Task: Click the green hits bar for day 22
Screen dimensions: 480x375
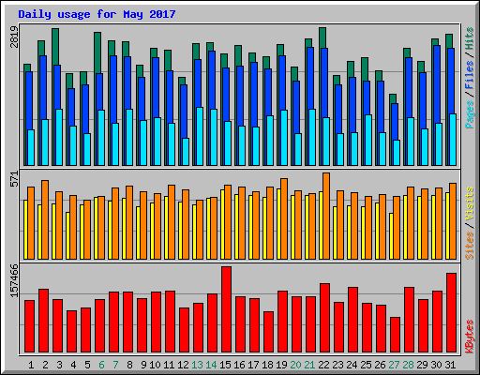Action: tap(322, 37)
